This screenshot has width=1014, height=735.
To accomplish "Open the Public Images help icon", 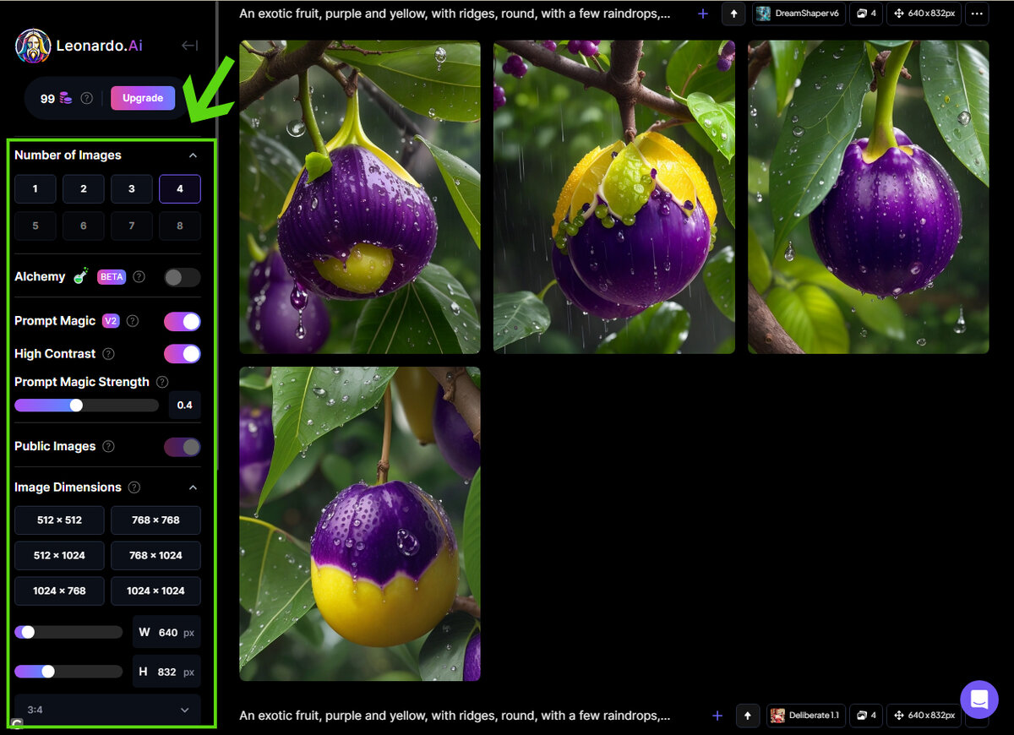I will (108, 446).
